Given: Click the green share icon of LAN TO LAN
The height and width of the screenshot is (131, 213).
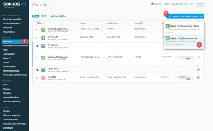Looking at the screenshot, I should coord(43,38).
